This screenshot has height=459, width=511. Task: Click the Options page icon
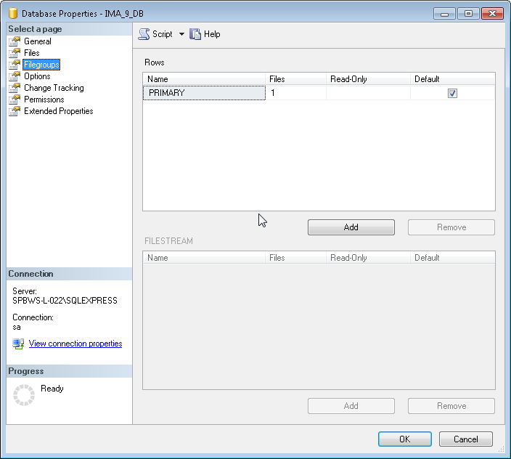15,76
